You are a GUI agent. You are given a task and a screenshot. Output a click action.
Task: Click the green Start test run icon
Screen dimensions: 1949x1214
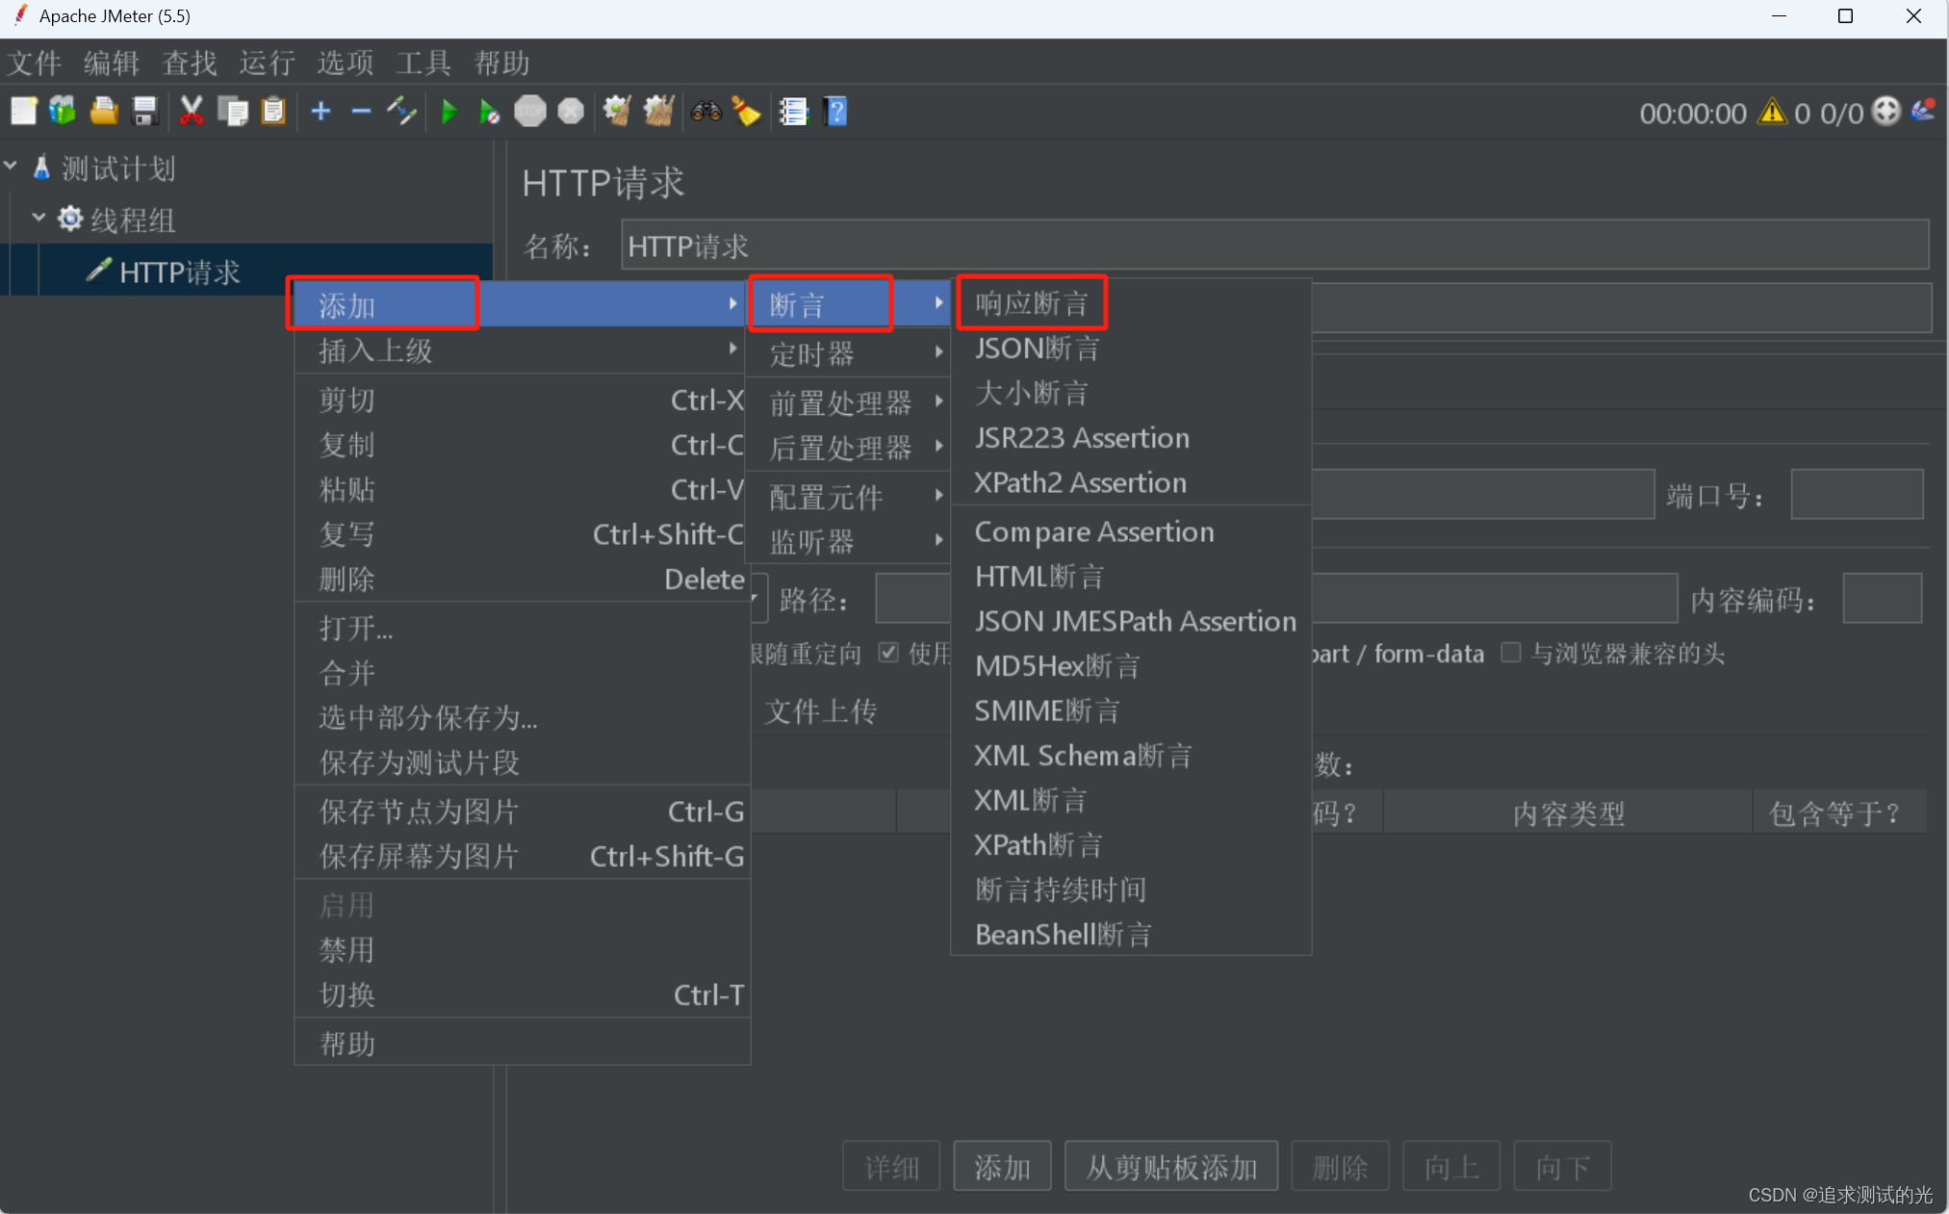point(449,112)
